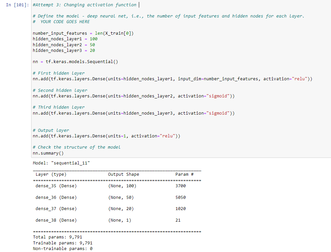Click "sigmoid" in the third hidden layer line
Screen dimensions: 331x252
click(218, 113)
